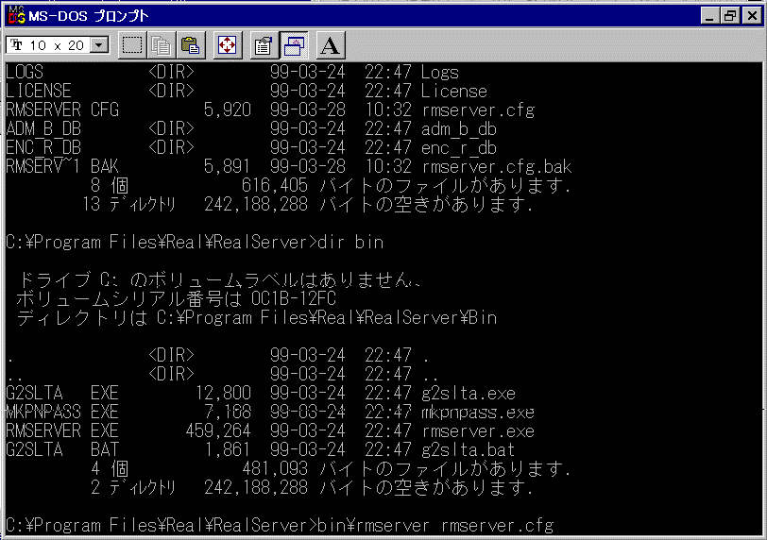
Task: Click the g2slta.bat file name
Action: (469, 450)
